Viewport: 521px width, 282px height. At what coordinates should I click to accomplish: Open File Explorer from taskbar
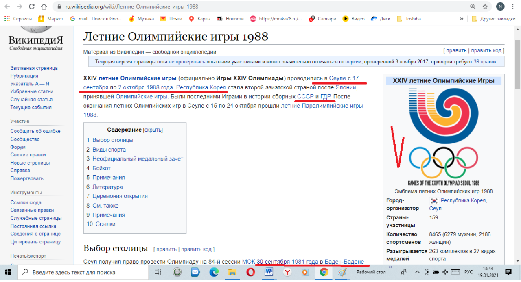point(232,272)
